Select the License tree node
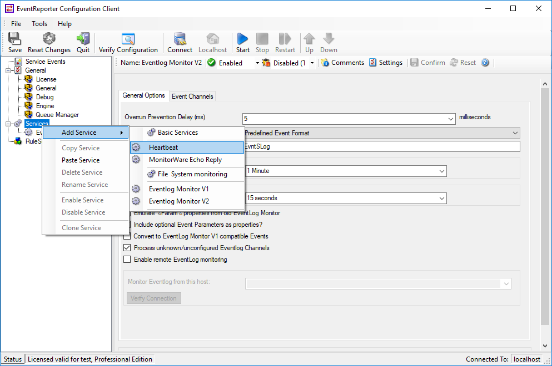The height and width of the screenshot is (366, 552). pyautogui.click(x=46, y=79)
